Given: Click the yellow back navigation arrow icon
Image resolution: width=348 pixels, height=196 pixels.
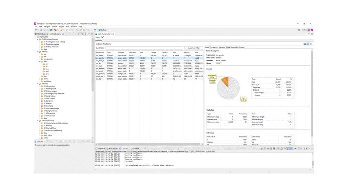Looking at the screenshot, I should pyautogui.click(x=84, y=30).
